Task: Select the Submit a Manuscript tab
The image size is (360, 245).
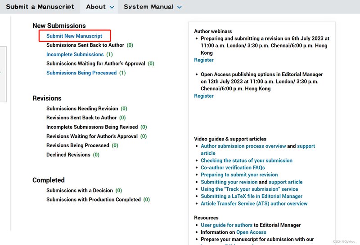Action: (x=40, y=7)
